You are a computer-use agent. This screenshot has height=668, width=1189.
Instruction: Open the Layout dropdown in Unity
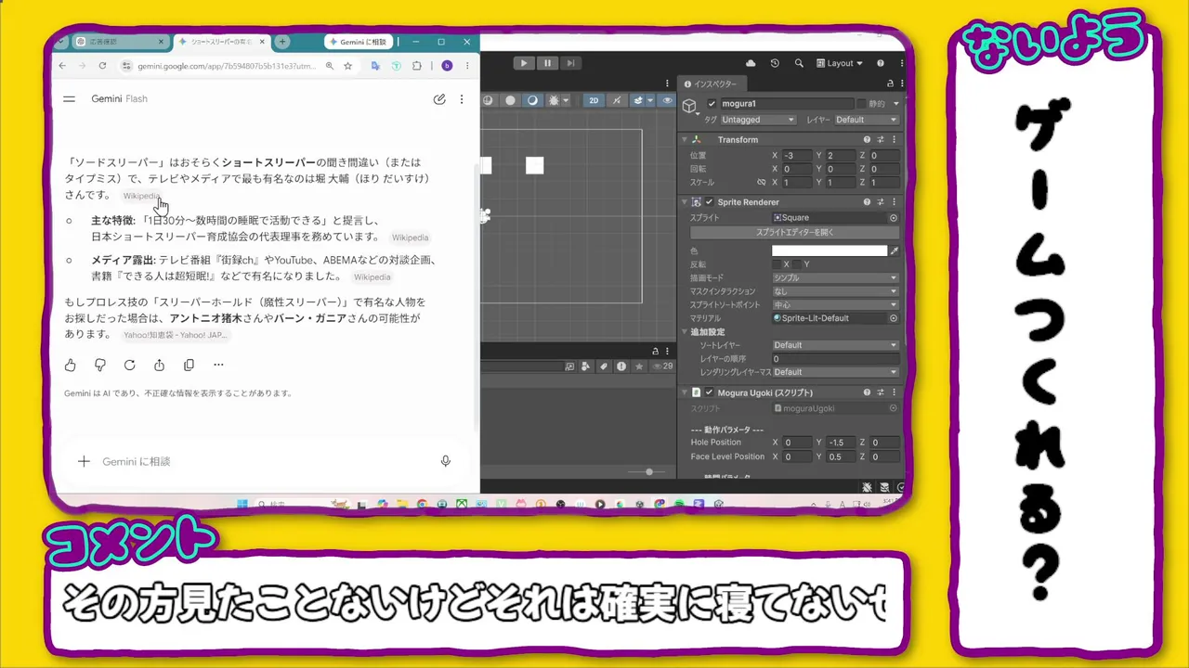click(x=839, y=63)
